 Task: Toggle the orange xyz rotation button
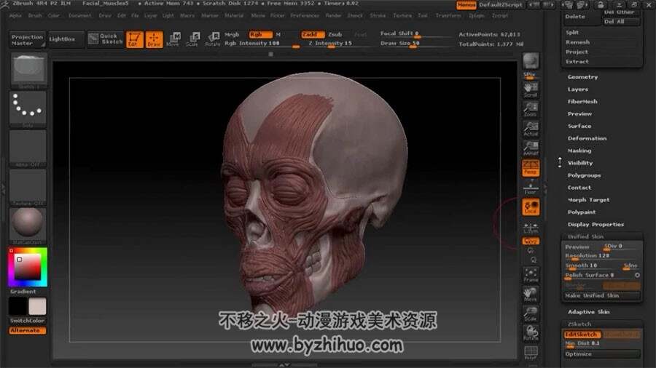[x=531, y=241]
